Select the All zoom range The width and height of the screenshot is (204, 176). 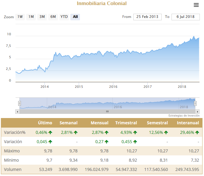tap(75, 17)
